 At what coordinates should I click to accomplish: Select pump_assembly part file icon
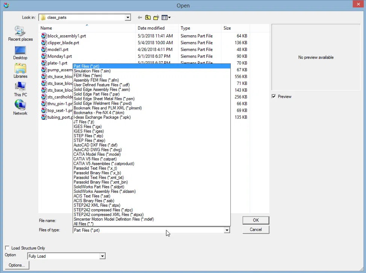click(44, 70)
